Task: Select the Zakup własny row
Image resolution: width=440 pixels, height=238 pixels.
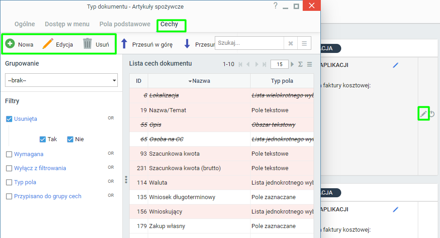Action: coord(222,226)
